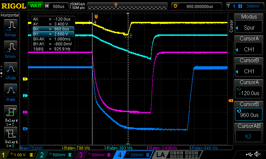
Task: Click the LA logic analyzer label
Action: pos(161,155)
